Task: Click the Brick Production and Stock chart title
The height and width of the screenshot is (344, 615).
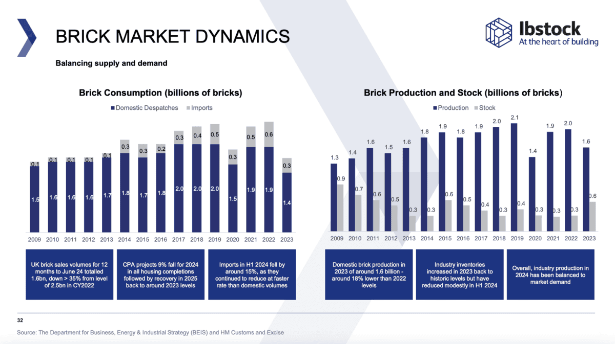Action: tap(463, 93)
